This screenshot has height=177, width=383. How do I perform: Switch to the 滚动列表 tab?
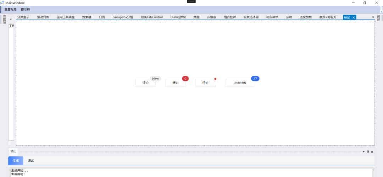tap(43, 17)
